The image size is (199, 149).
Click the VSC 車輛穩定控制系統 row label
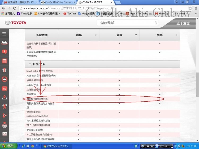(x=38, y=121)
